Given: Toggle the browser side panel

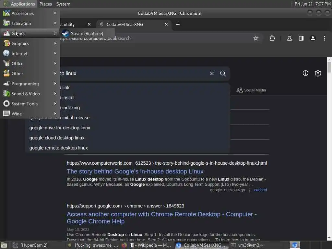Looking at the screenshot, I should tap(301, 38).
